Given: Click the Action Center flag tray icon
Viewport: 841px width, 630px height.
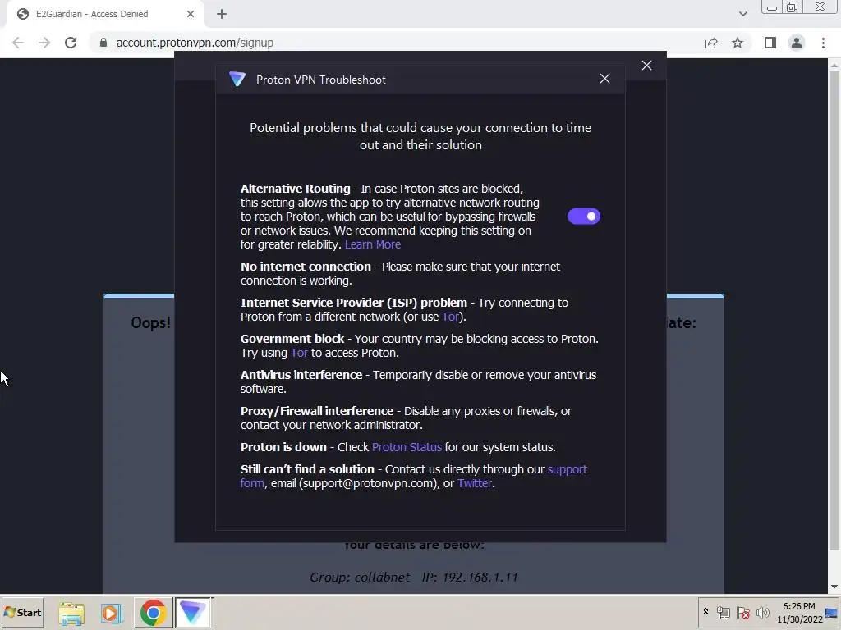Looking at the screenshot, I should click(x=742, y=612).
